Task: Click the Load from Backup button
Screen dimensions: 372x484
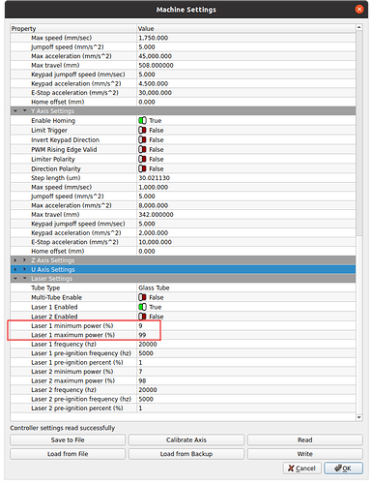Action: click(x=186, y=454)
